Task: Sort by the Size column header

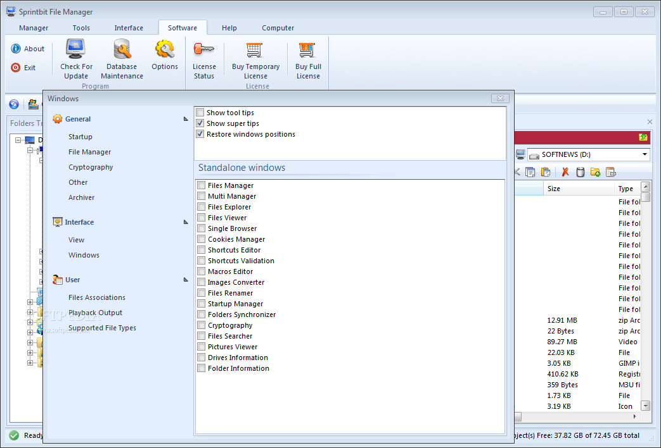Action: pos(579,189)
